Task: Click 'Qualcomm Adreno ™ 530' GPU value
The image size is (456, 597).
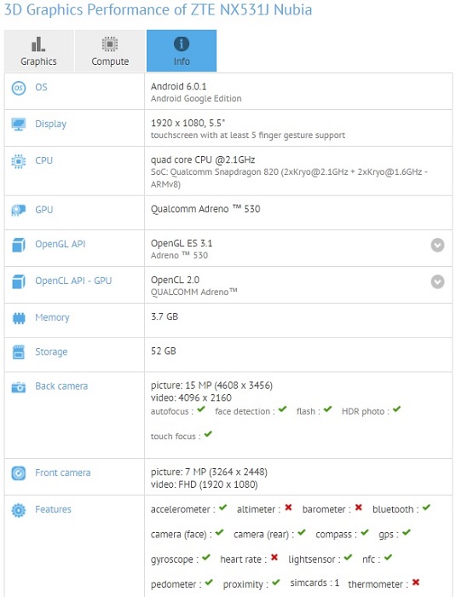Action: pyautogui.click(x=205, y=209)
